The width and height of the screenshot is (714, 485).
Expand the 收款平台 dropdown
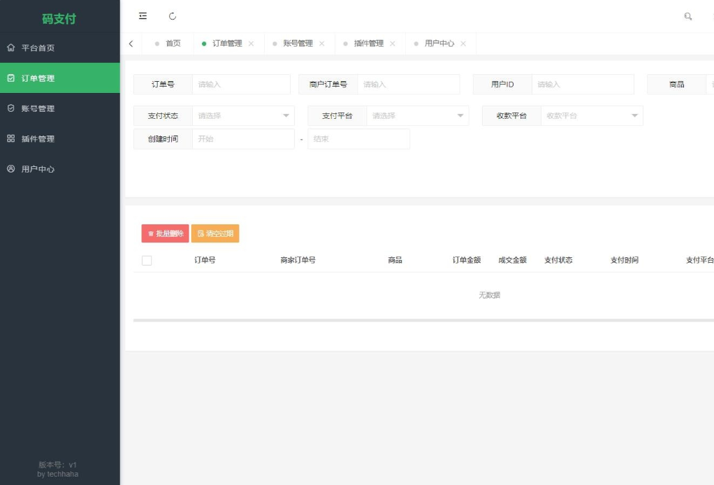[x=592, y=116]
